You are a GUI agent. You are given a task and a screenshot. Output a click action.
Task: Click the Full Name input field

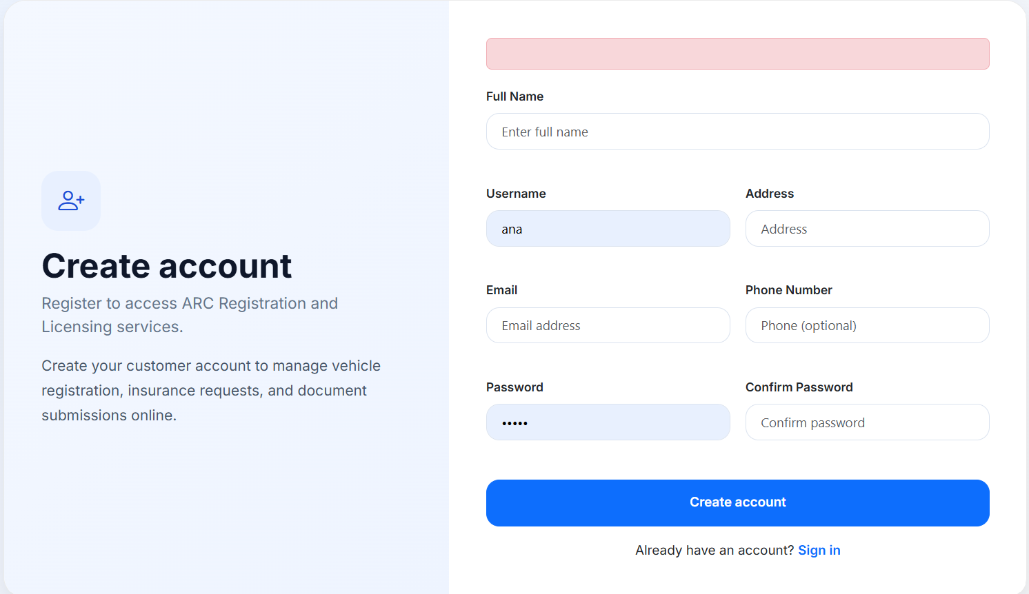737,131
